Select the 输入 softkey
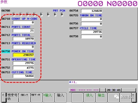Image resolution: width=138 pixels, height=103 pixels. 61,97
